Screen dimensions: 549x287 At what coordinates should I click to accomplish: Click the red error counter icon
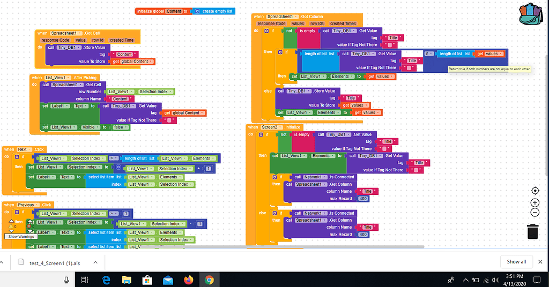coord(29,226)
